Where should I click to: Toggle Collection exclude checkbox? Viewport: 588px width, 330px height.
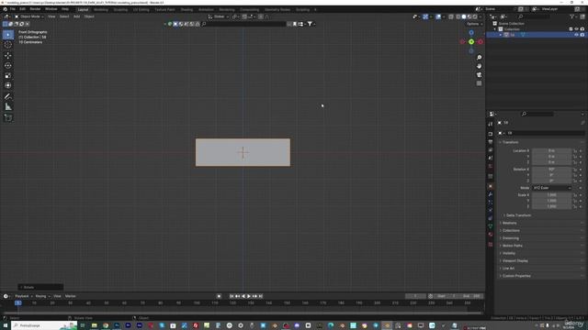[571, 29]
